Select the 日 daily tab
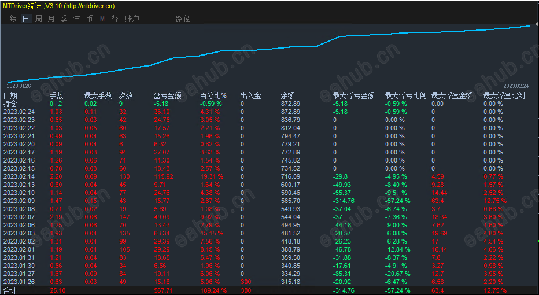539x295 pixels. point(26,19)
